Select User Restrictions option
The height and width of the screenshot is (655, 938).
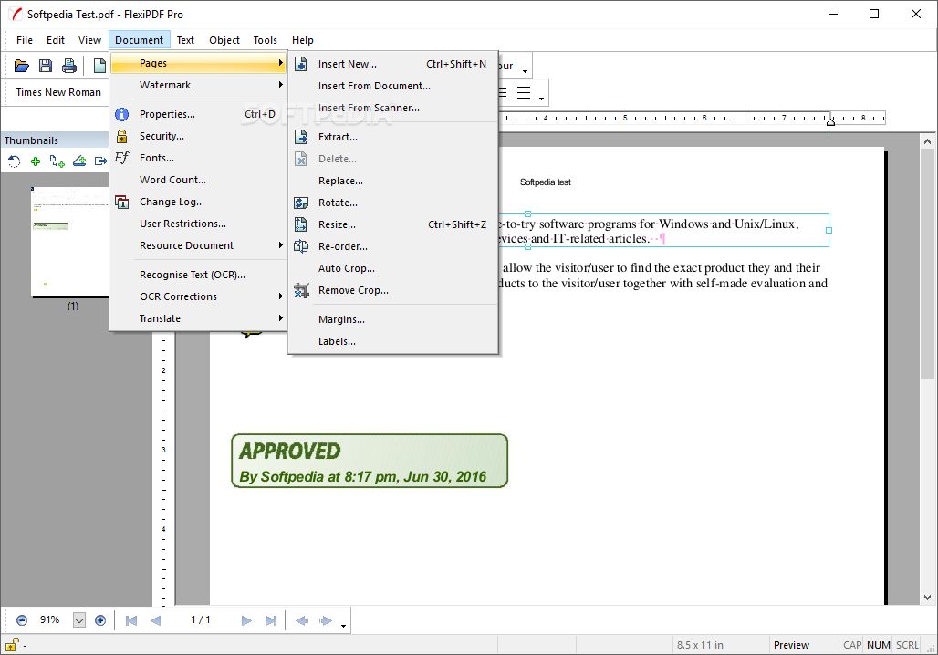[x=199, y=224]
